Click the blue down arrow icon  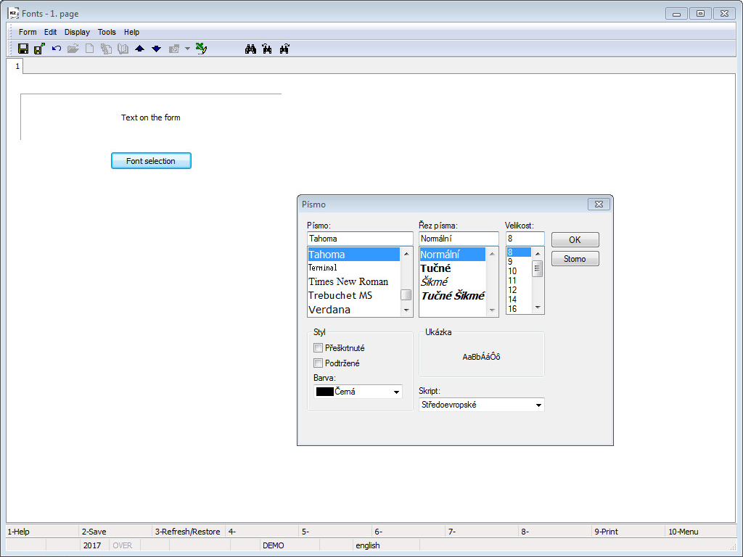(x=157, y=49)
